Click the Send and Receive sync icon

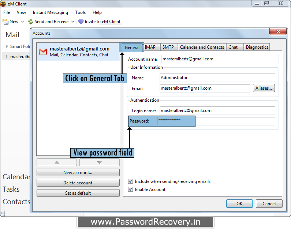coord(31,22)
